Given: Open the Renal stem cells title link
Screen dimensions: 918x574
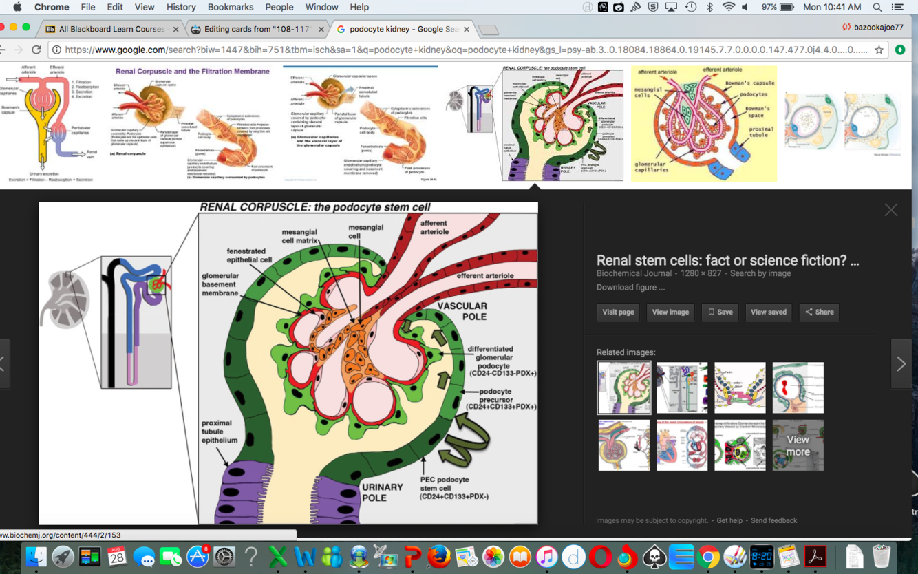Looking at the screenshot, I should 727,260.
